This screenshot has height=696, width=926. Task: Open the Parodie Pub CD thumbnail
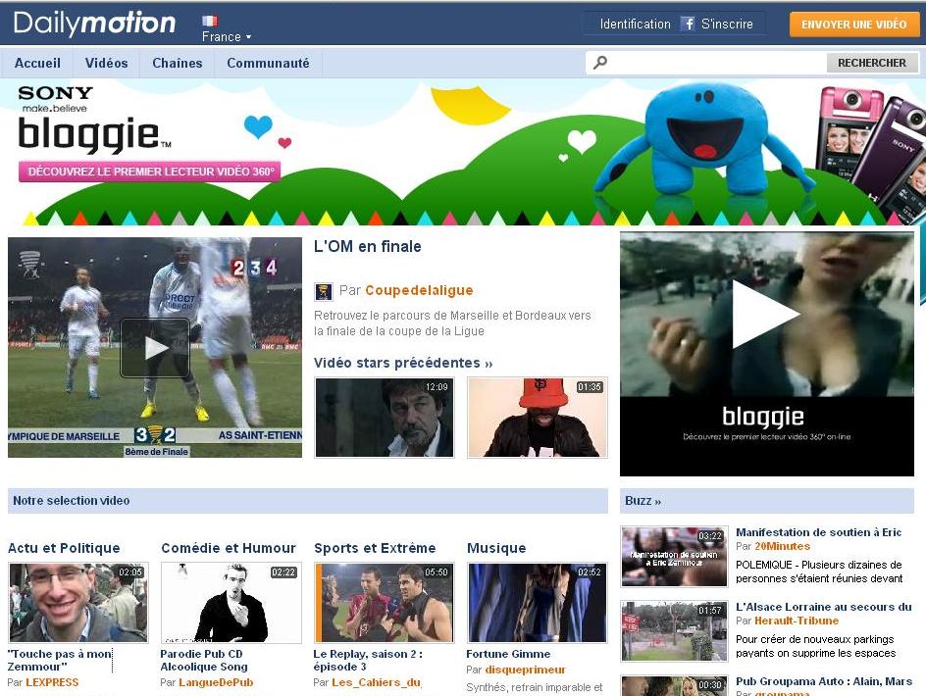(x=231, y=603)
